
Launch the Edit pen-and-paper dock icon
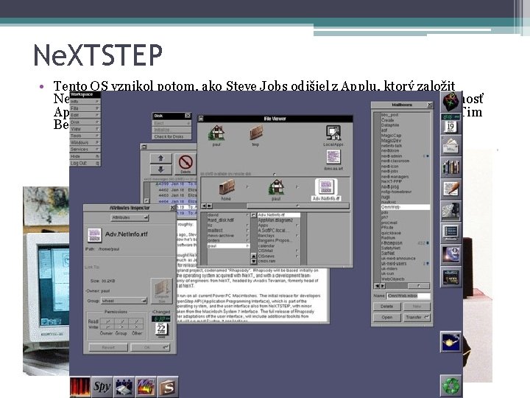pos(451,189)
